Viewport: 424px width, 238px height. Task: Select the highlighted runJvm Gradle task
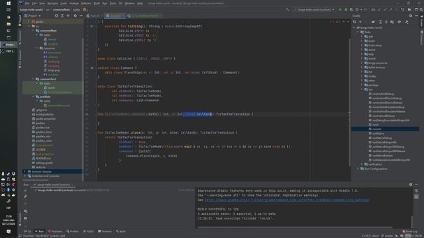click(x=386, y=129)
